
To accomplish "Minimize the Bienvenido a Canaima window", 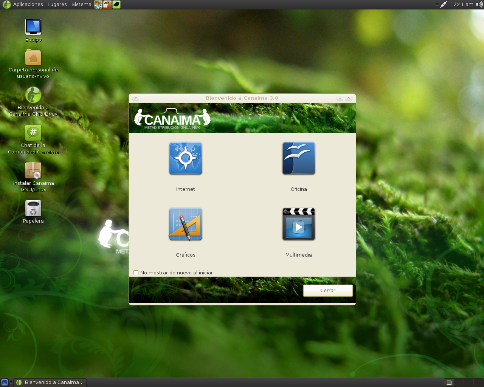I will (340, 98).
